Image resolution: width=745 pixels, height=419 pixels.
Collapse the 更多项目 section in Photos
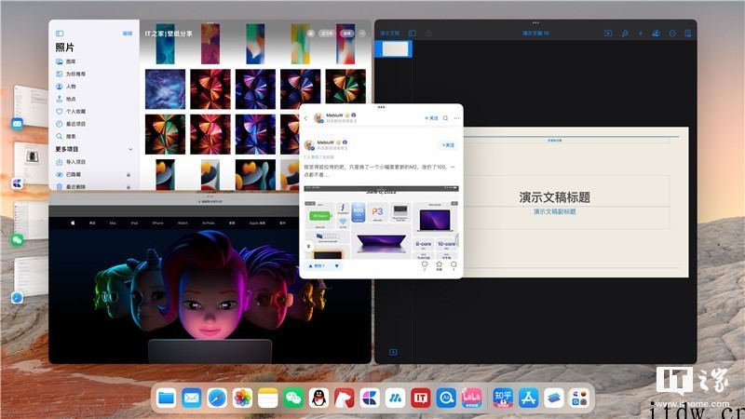coord(130,149)
